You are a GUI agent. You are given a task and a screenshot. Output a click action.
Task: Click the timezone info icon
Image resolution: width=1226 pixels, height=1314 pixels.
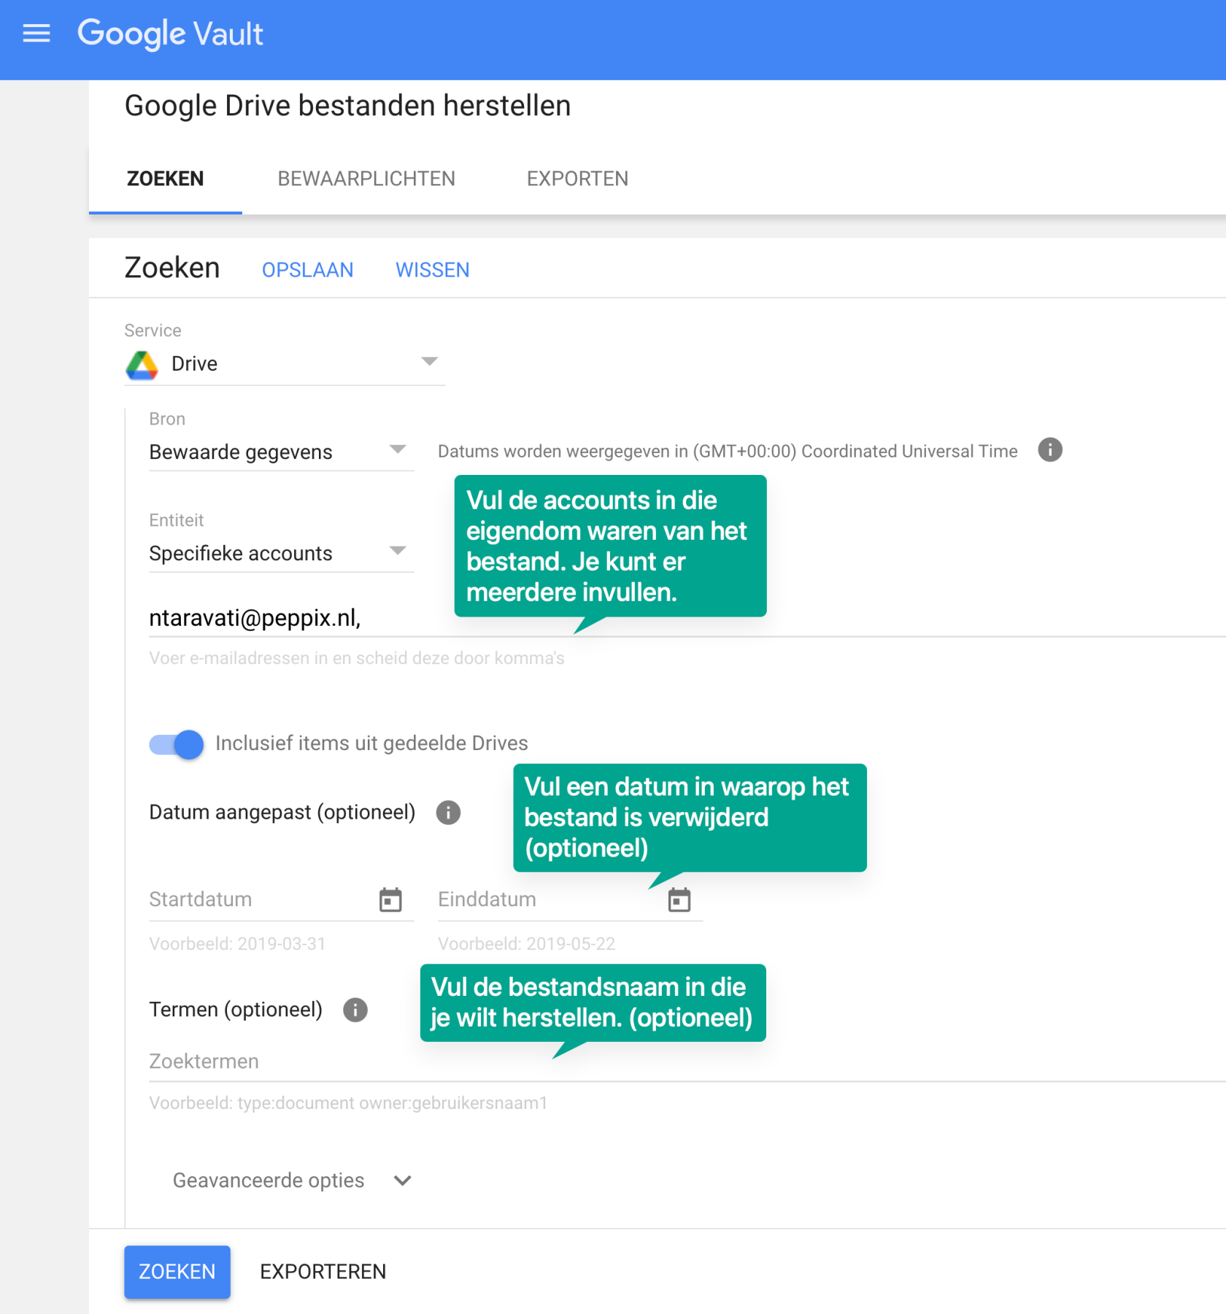point(1050,450)
